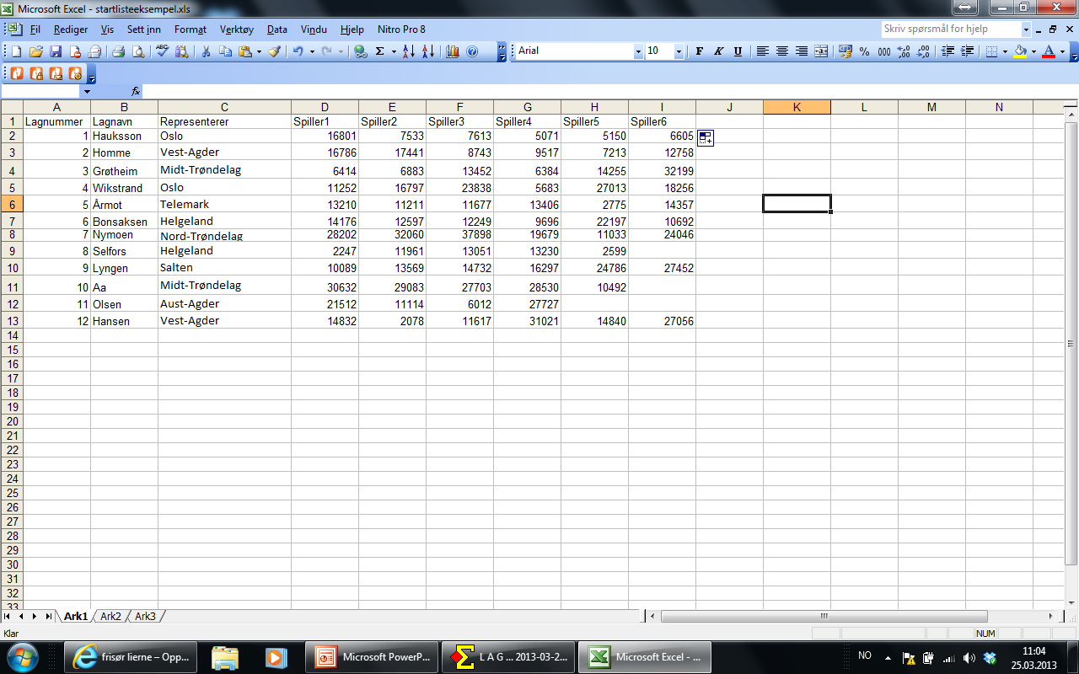Increase the cell indent

point(966,51)
